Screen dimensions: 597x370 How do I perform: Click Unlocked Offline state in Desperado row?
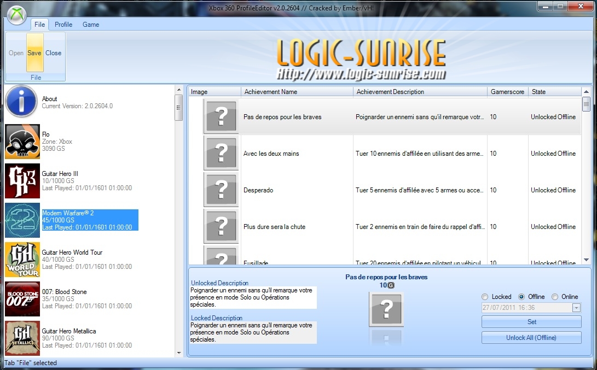[553, 190]
